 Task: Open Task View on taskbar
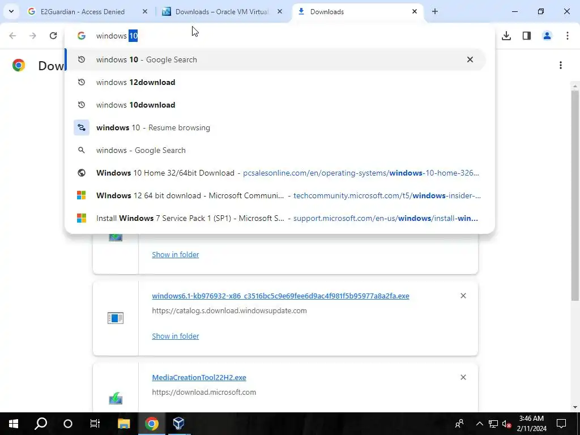pyautogui.click(x=95, y=424)
